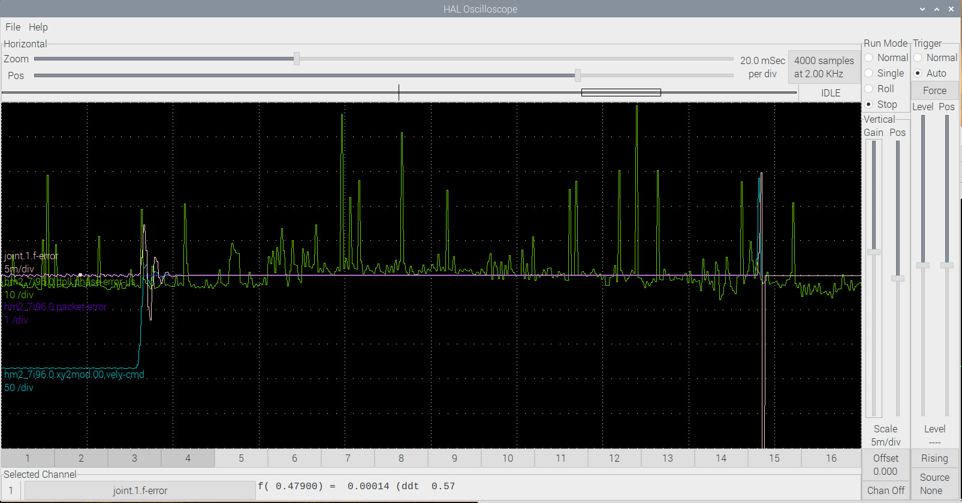The width and height of the screenshot is (962, 503).
Task: Select channel 12 button
Action: (614, 458)
